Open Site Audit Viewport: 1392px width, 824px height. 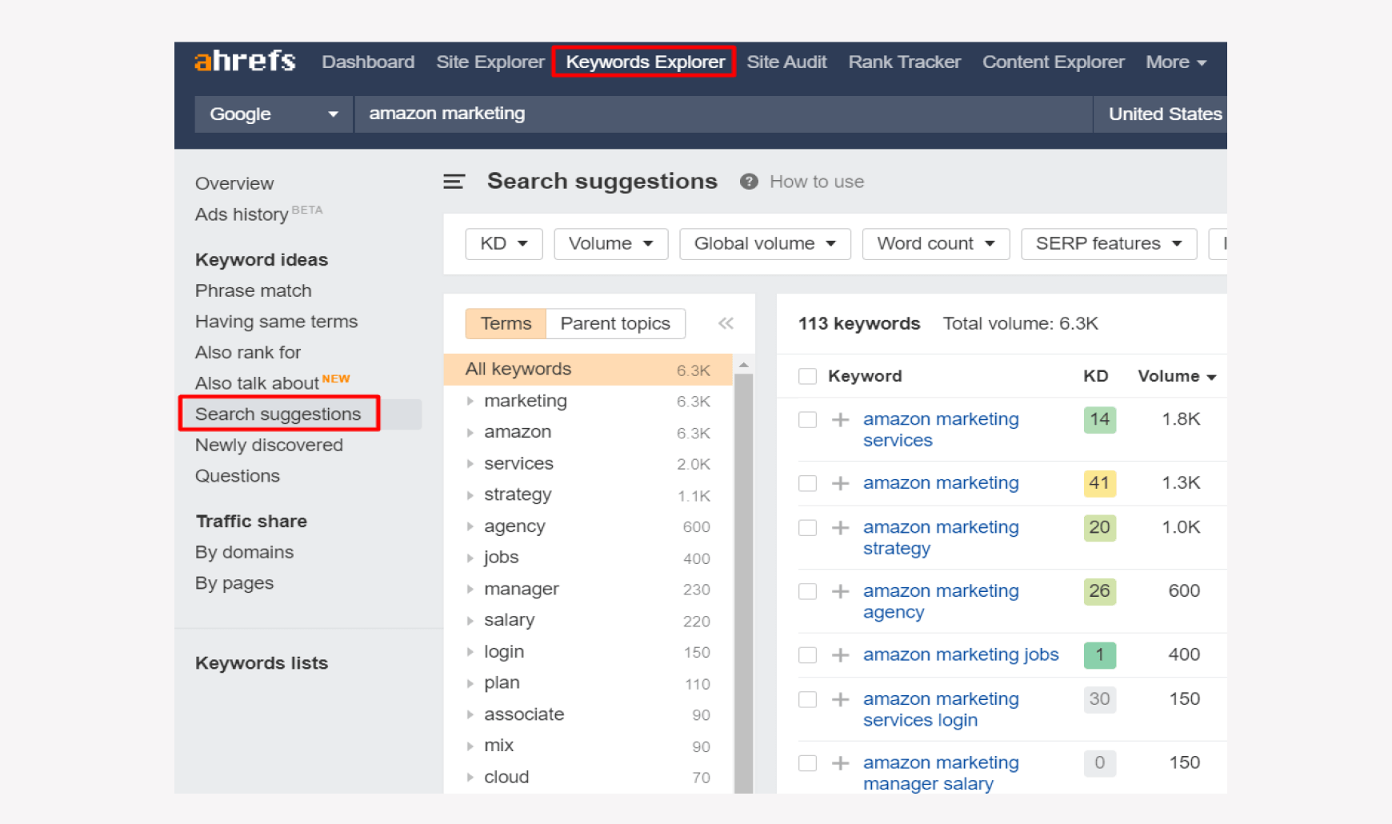click(786, 62)
